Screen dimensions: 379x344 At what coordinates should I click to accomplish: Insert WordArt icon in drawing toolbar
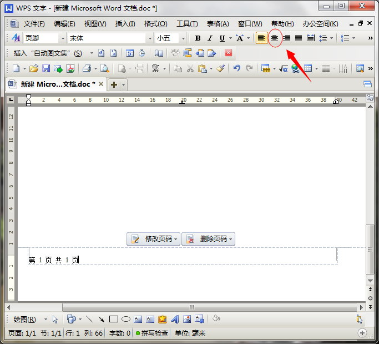tap(175, 320)
